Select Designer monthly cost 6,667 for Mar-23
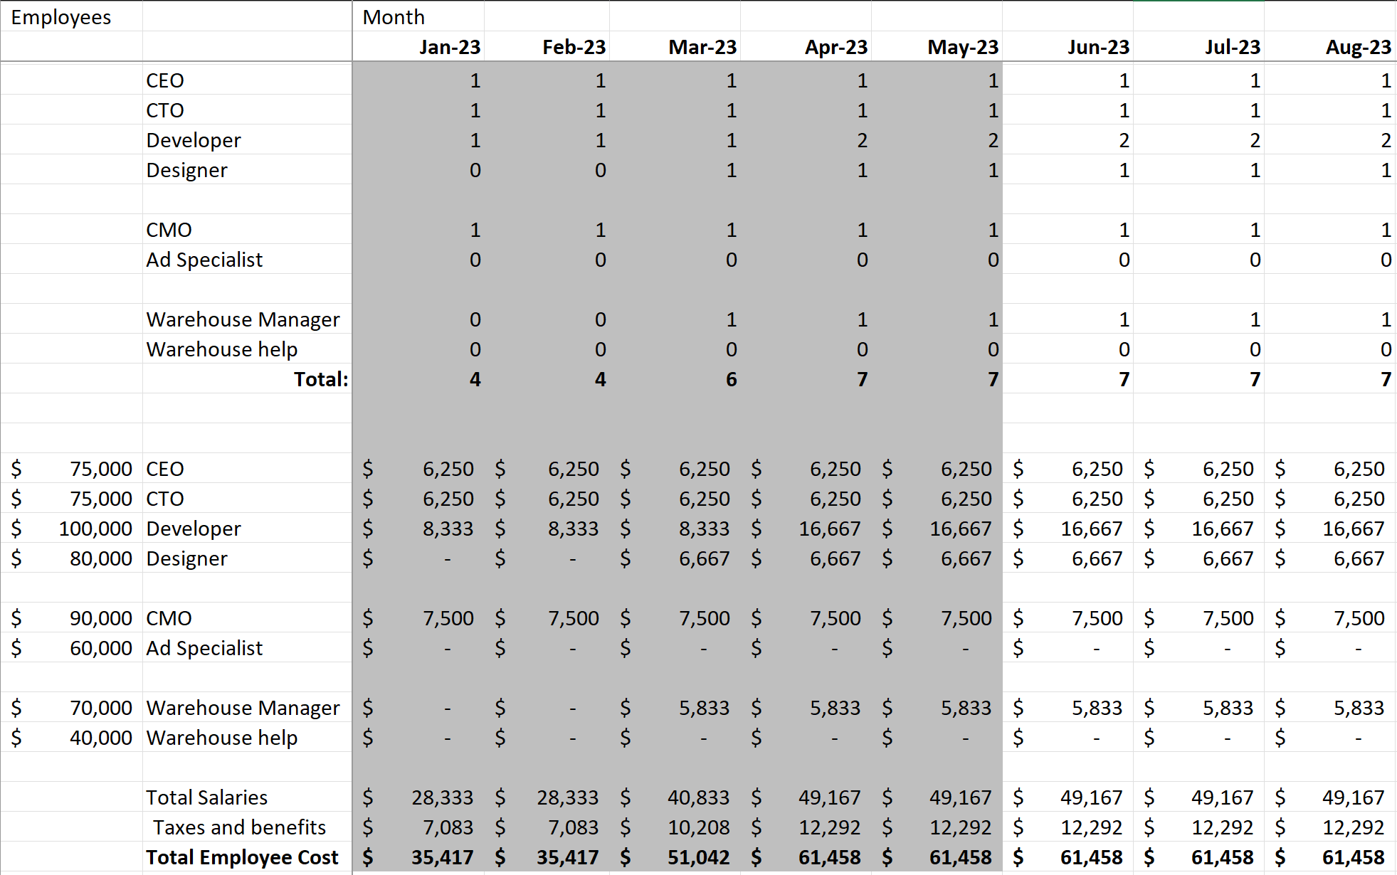Screen dimensions: 1397x875 click(675, 558)
